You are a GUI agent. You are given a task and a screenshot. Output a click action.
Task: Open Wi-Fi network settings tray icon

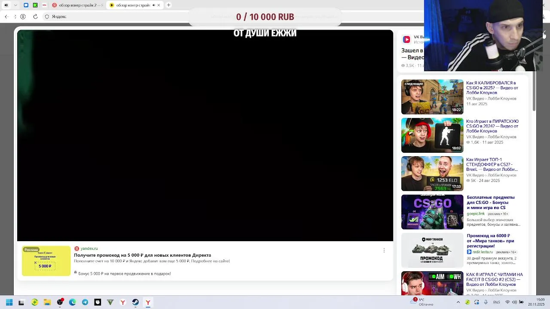(x=507, y=303)
